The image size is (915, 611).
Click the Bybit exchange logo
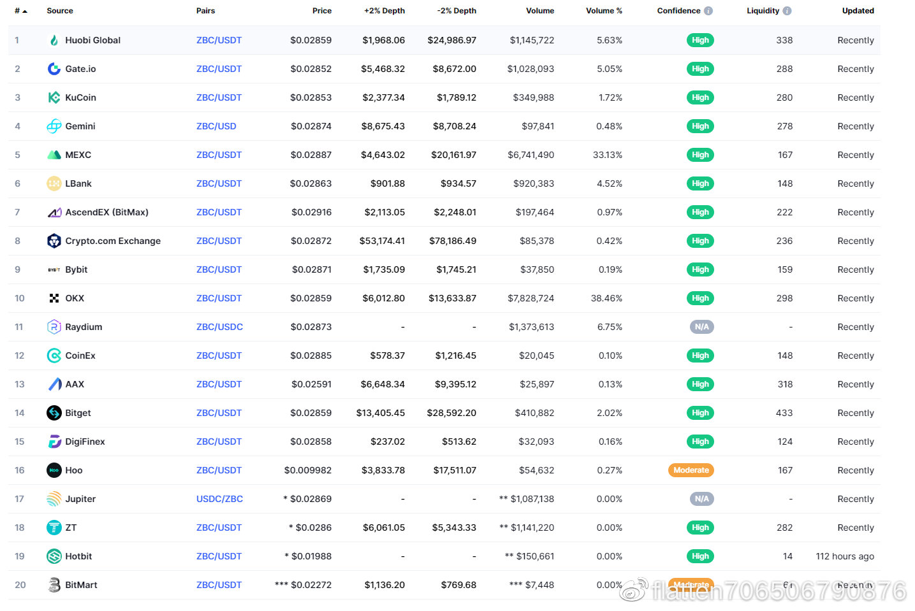[54, 270]
